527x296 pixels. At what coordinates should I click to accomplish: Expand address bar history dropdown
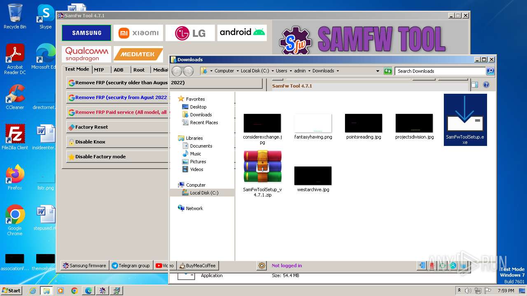[378, 71]
